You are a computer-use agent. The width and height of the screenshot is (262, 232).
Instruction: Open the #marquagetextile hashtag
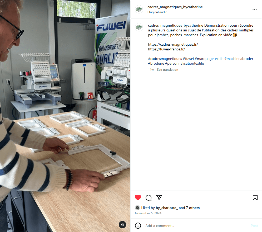[209, 59]
